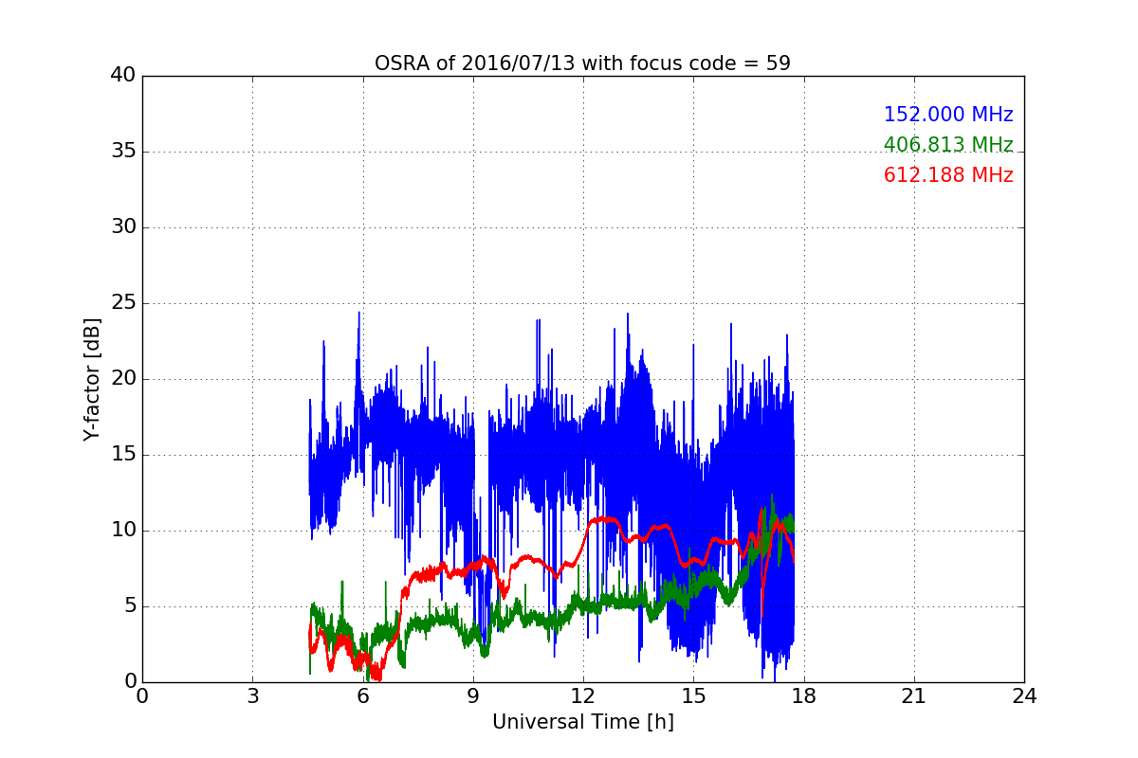Click x-axis tick value 21
The image size is (1138, 758).
[914, 695]
